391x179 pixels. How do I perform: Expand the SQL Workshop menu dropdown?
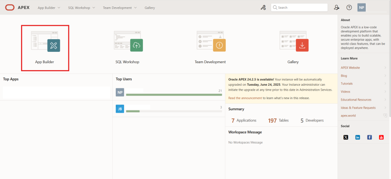click(82, 8)
